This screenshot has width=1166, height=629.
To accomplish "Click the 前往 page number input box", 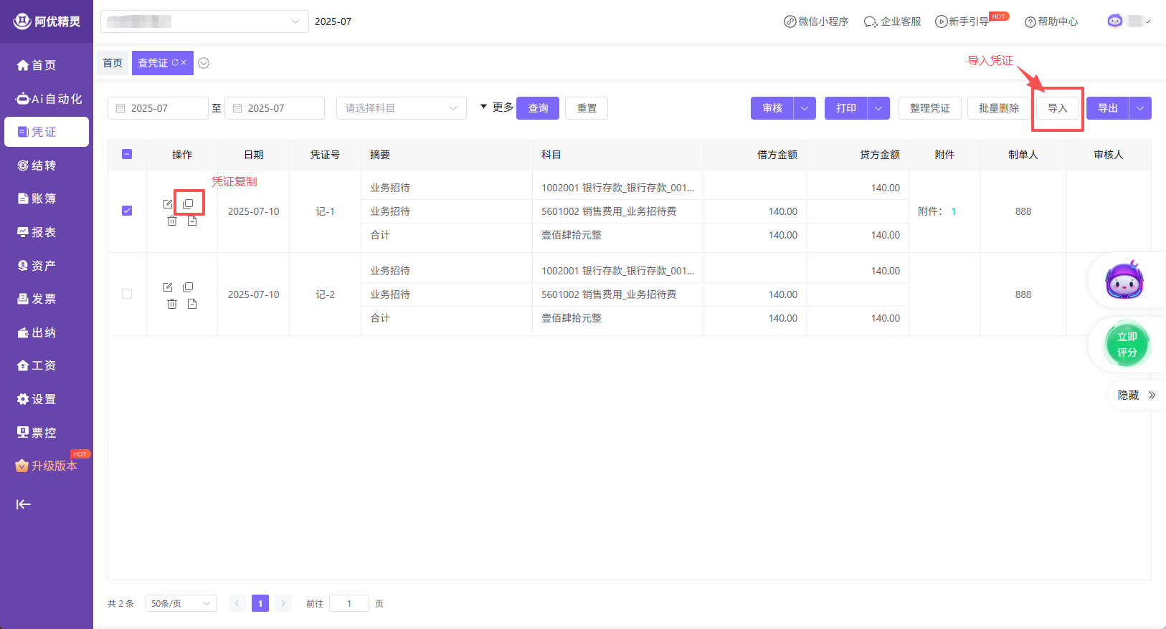I will 349,604.
